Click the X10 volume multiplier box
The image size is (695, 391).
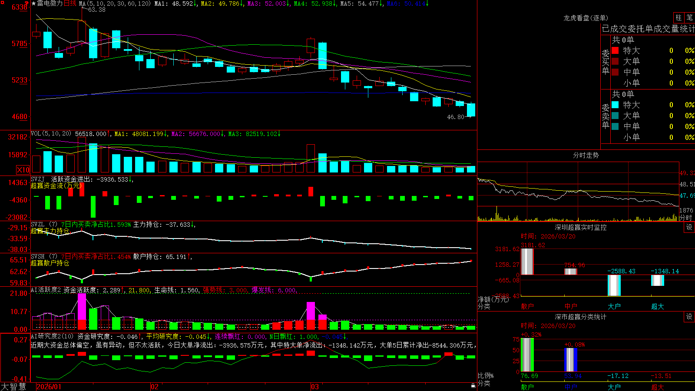click(23, 170)
